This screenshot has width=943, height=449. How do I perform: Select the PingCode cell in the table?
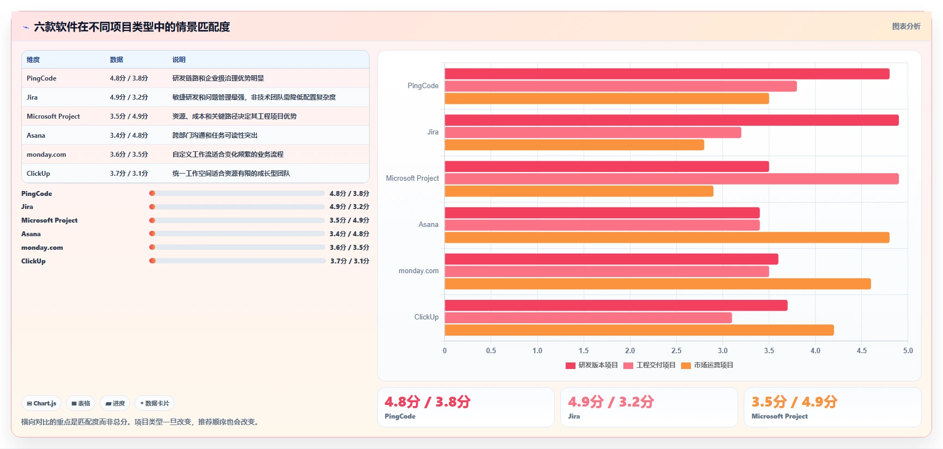tap(41, 78)
